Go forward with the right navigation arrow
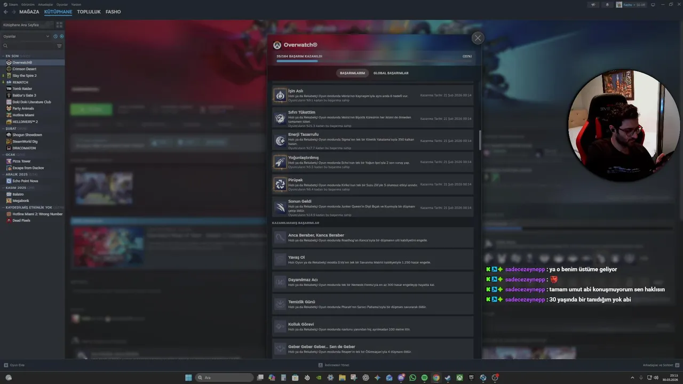The height and width of the screenshot is (384, 683). [13, 12]
